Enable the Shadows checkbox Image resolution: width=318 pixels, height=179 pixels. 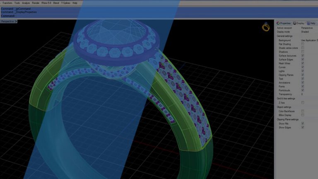(303, 51)
